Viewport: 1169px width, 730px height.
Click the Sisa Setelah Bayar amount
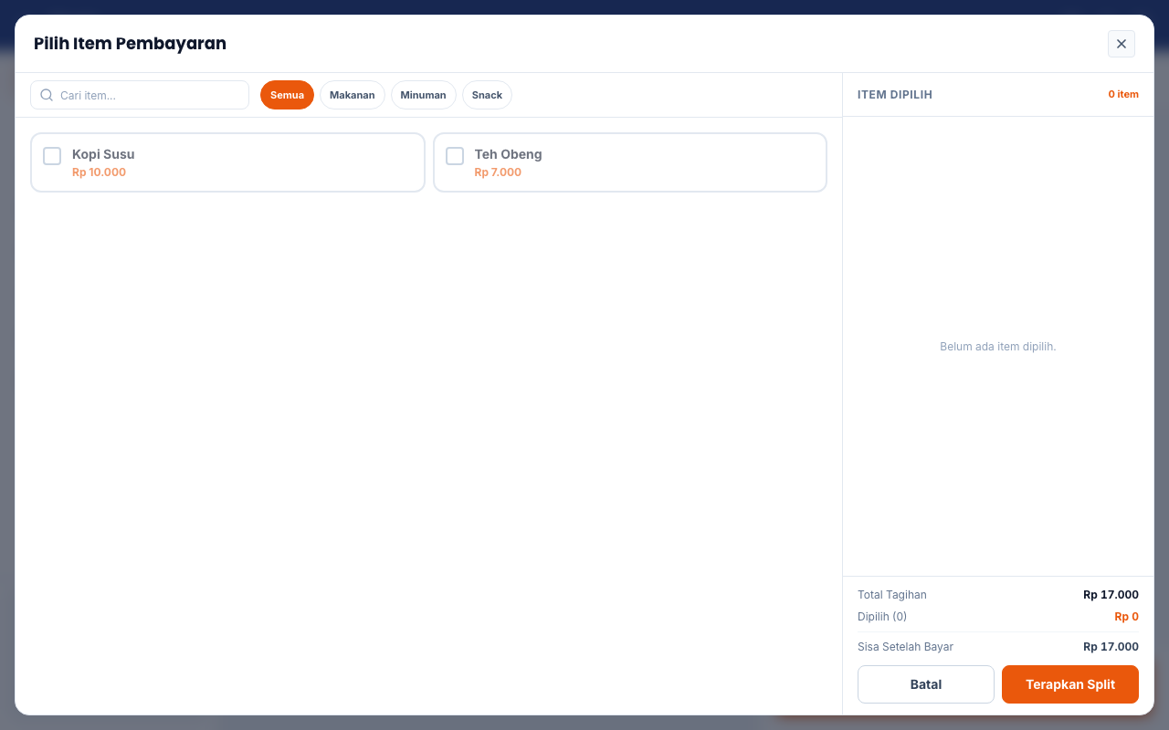[1111, 647]
